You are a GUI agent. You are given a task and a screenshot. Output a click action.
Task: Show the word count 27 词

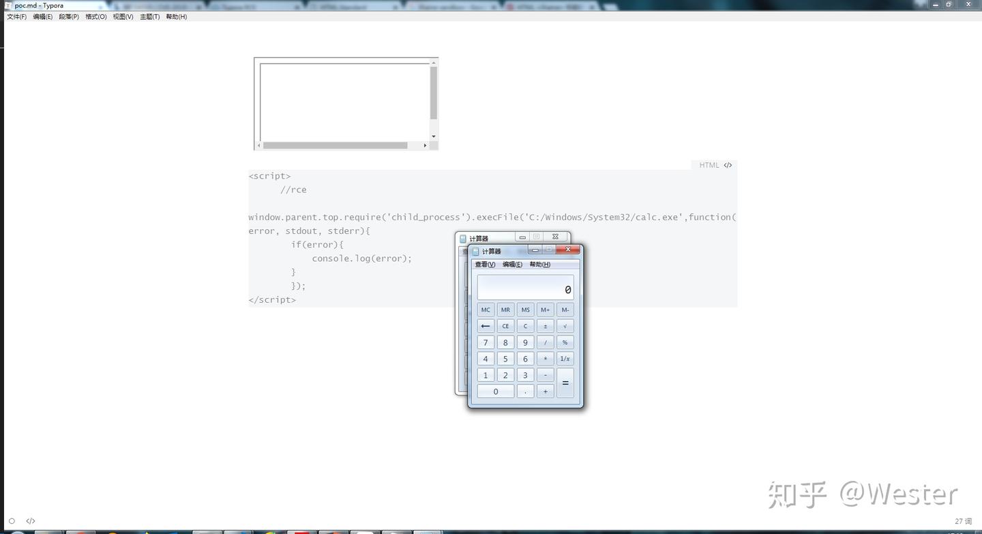tap(963, 521)
